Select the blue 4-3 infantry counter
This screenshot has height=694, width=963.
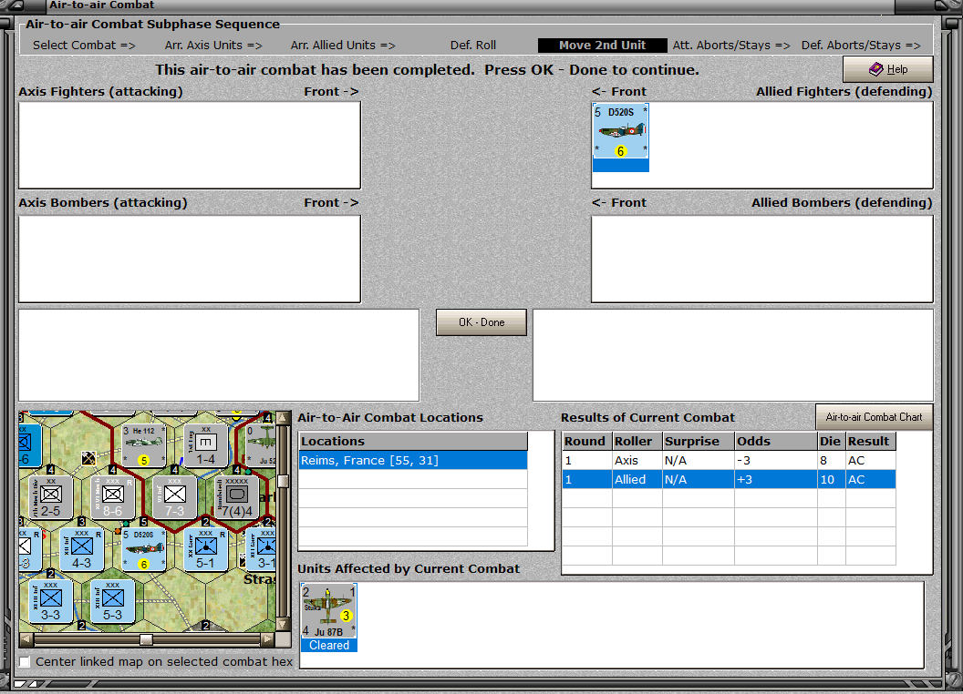82,549
